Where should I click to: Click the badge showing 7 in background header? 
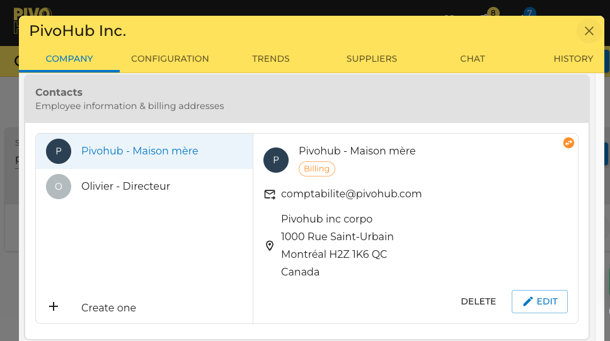click(x=529, y=13)
